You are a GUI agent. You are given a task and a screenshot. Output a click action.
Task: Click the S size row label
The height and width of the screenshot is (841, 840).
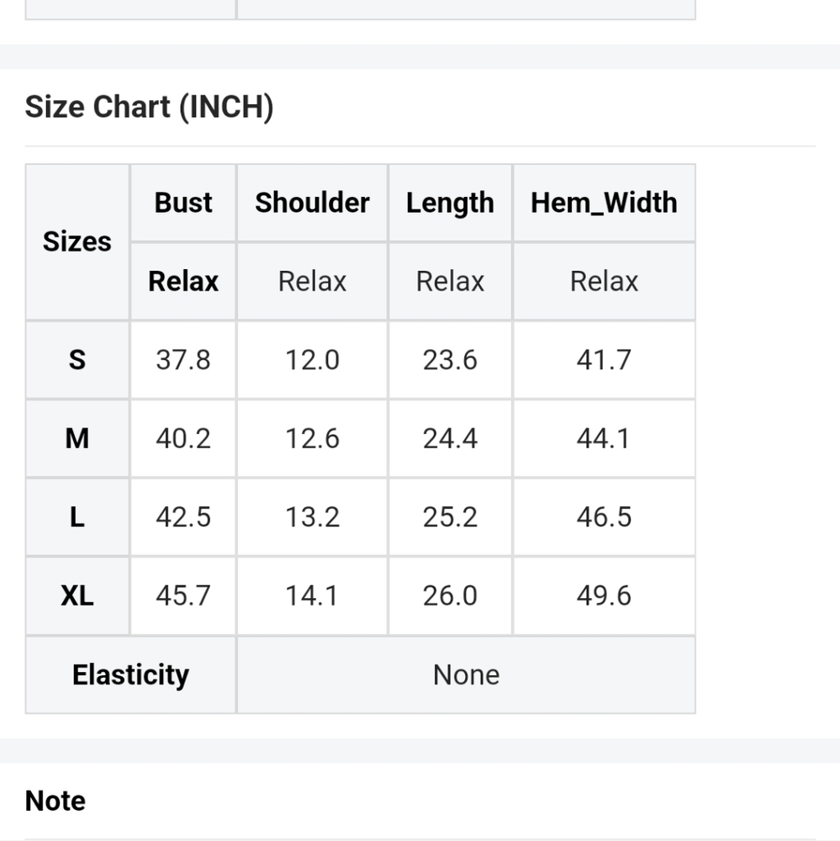point(77,360)
